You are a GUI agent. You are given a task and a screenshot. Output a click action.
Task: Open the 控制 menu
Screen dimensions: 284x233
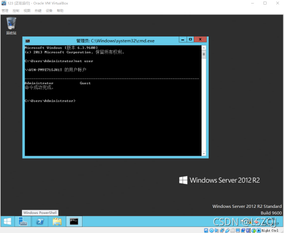point(16,11)
